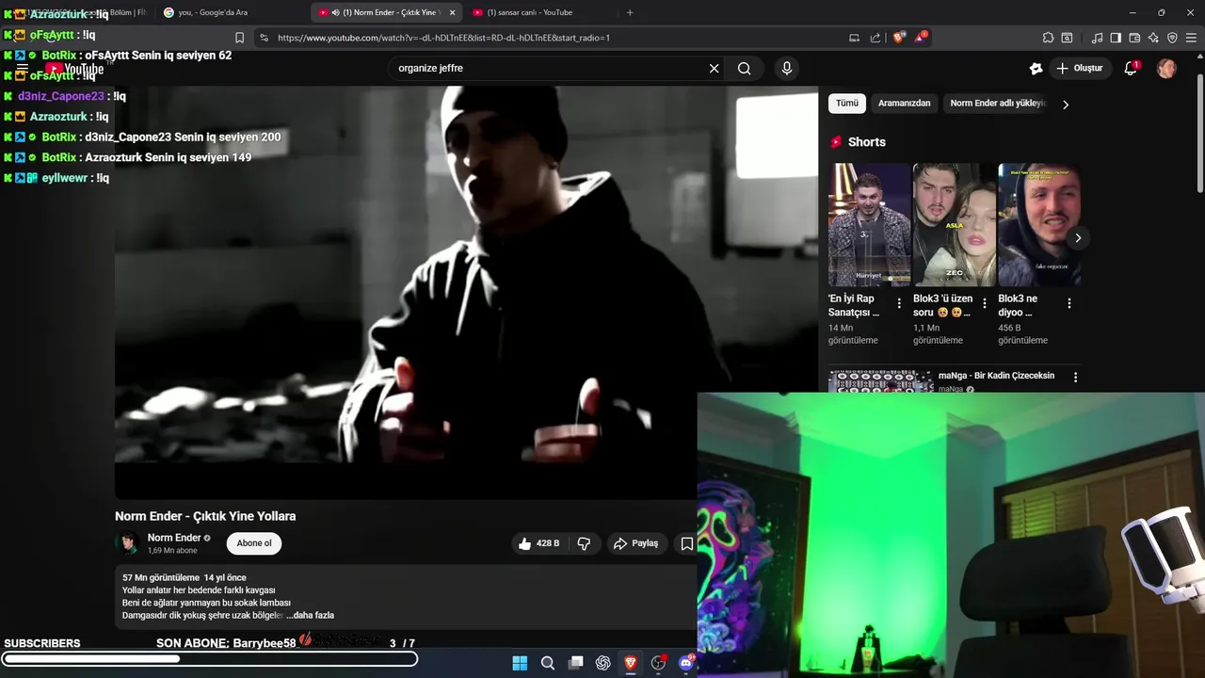Start voice search with the microphone
The height and width of the screenshot is (678, 1205).
coord(787,68)
